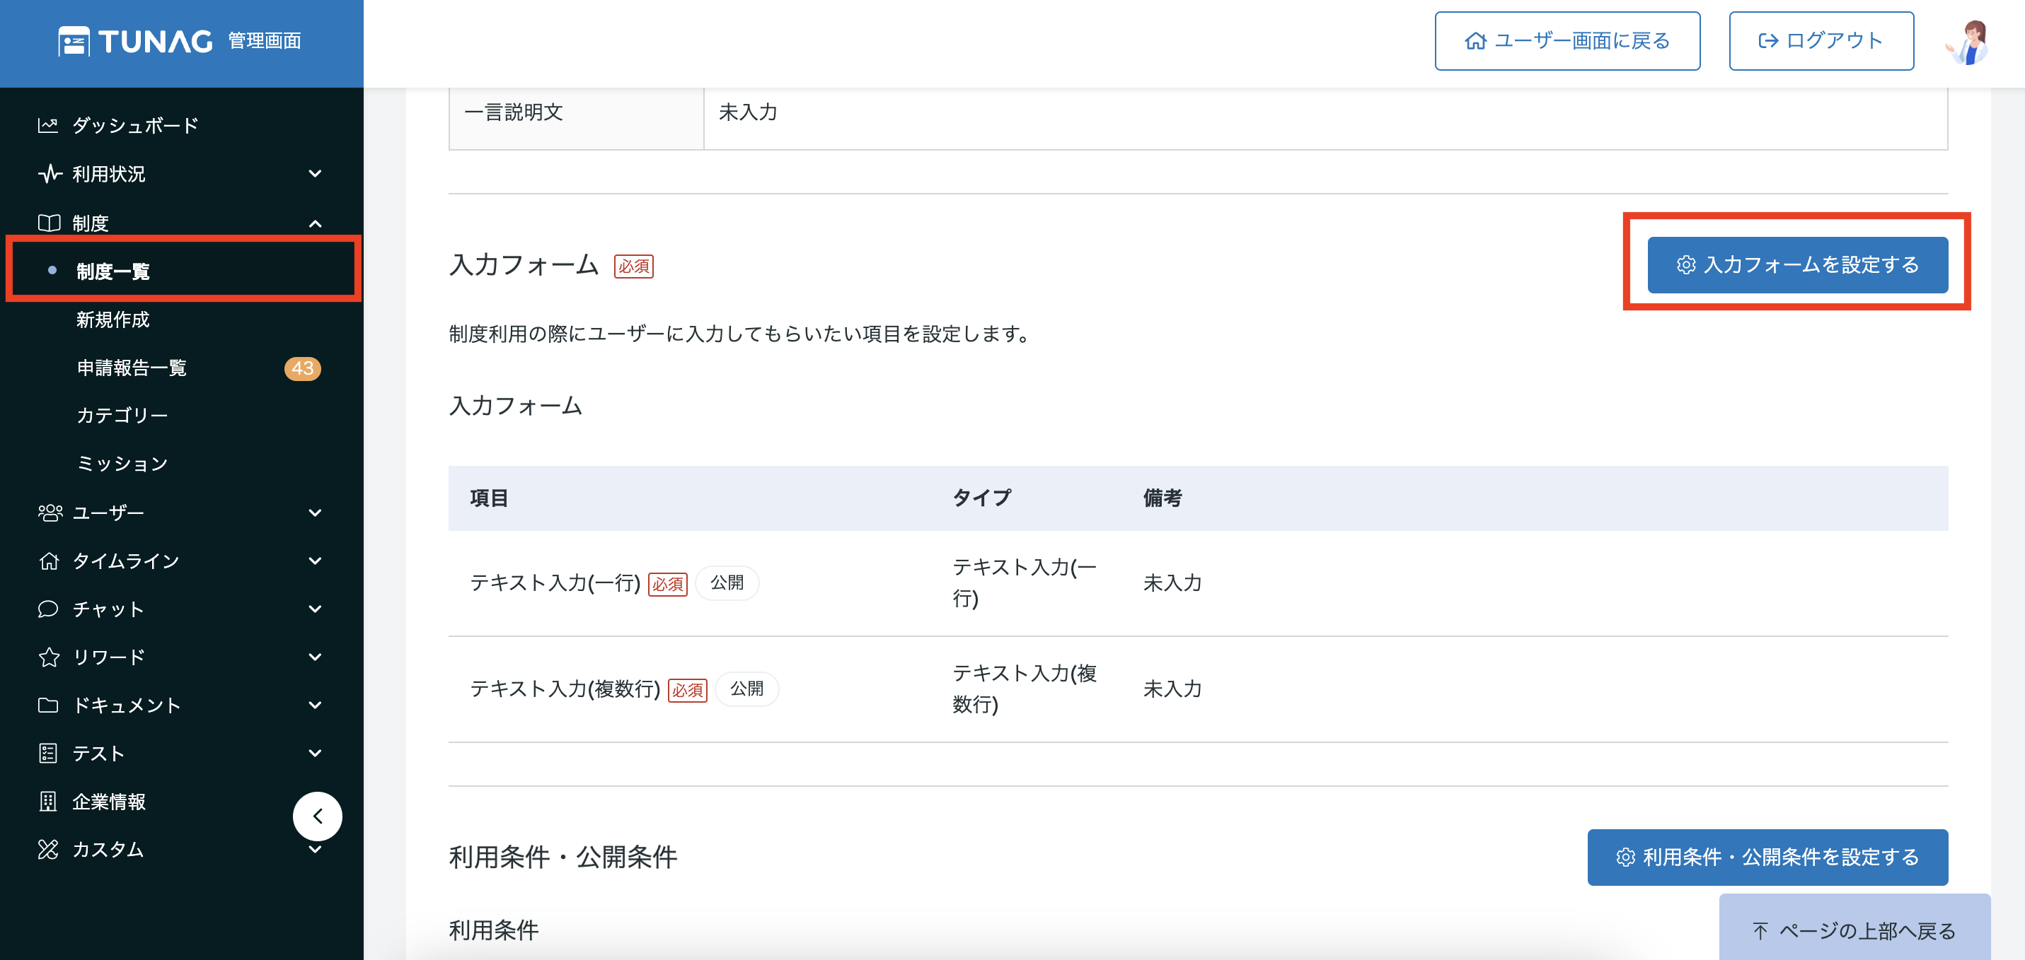Expand the 利用状況 menu chevron
Image resolution: width=2025 pixels, height=960 pixels.
[316, 174]
